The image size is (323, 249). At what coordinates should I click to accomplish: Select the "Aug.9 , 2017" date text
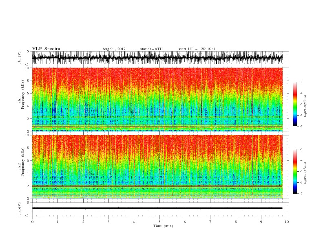[x=114, y=49]
